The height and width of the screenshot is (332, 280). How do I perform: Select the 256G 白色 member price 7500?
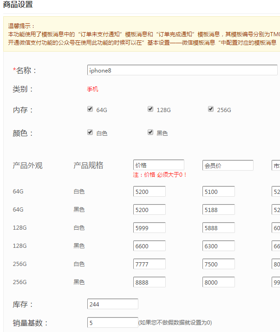[x=218, y=264]
